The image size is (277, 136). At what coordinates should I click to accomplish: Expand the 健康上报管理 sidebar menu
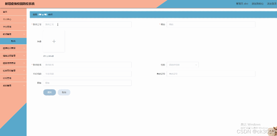[x=13, y=56]
